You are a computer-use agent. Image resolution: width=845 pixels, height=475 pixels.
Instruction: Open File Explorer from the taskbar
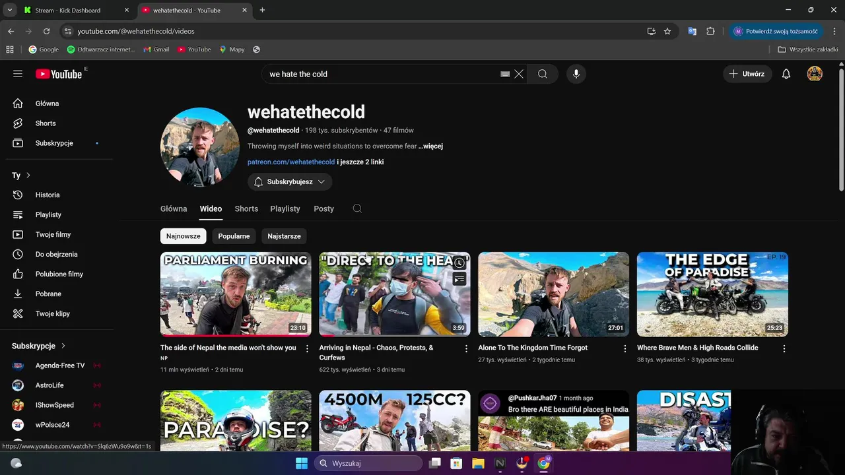point(477,463)
